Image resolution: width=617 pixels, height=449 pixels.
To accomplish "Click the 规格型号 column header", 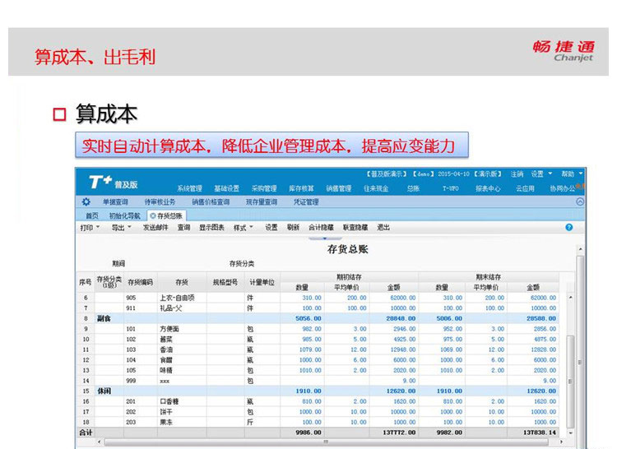I will pyautogui.click(x=225, y=282).
